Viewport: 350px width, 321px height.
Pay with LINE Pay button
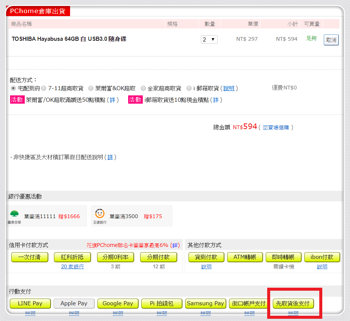tap(30, 304)
